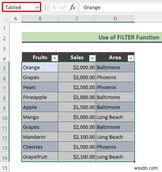Click the Fruits header cell
Screen dimensions: 162x172
pyautogui.click(x=40, y=57)
